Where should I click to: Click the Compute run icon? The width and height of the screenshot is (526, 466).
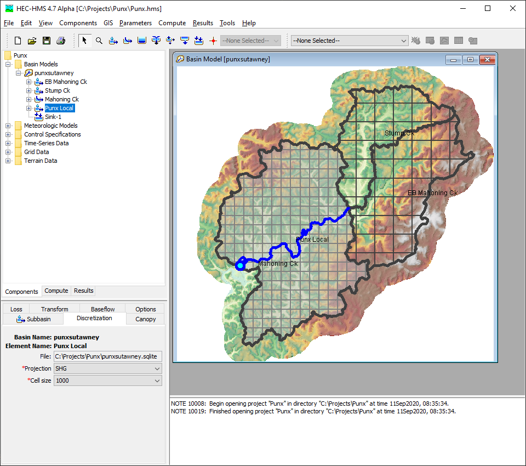click(x=416, y=41)
